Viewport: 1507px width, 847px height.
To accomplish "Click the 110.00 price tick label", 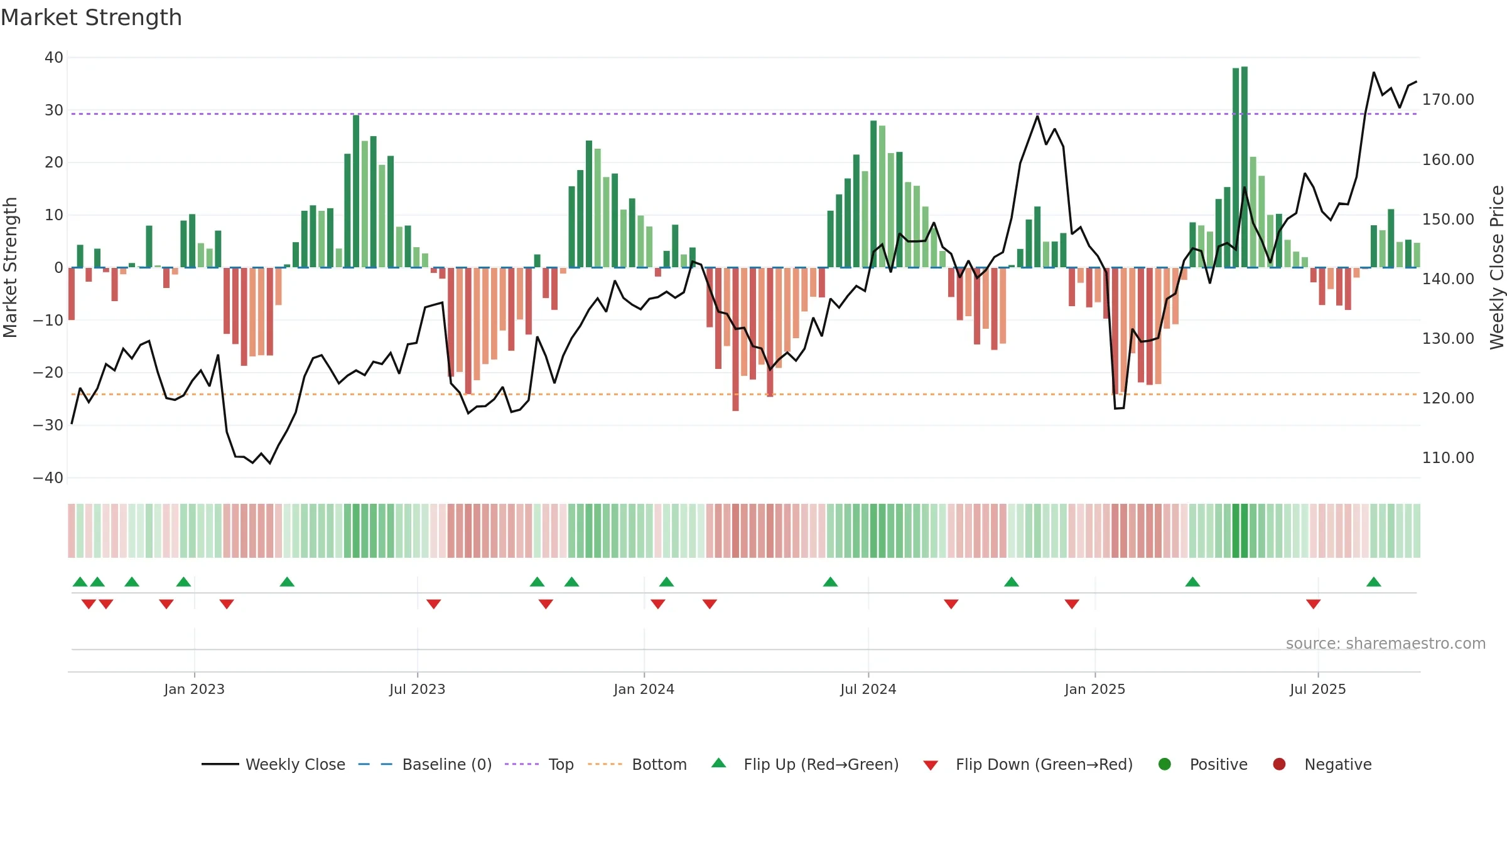I will tap(1448, 458).
